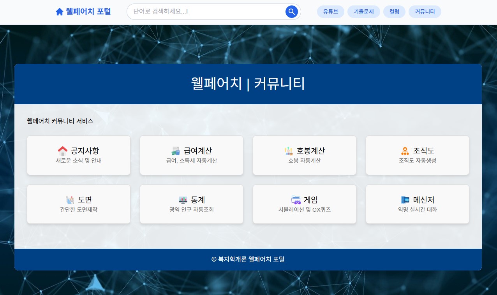The image size is (497, 295).
Task: Open the 호봉계산 card
Action: [x=304, y=155]
